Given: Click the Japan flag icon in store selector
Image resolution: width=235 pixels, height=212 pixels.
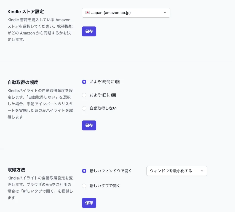Looking at the screenshot, I should pyautogui.click(x=87, y=12).
